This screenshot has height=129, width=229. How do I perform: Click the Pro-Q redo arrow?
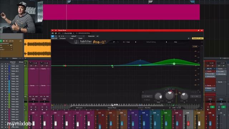[x=118, y=42]
